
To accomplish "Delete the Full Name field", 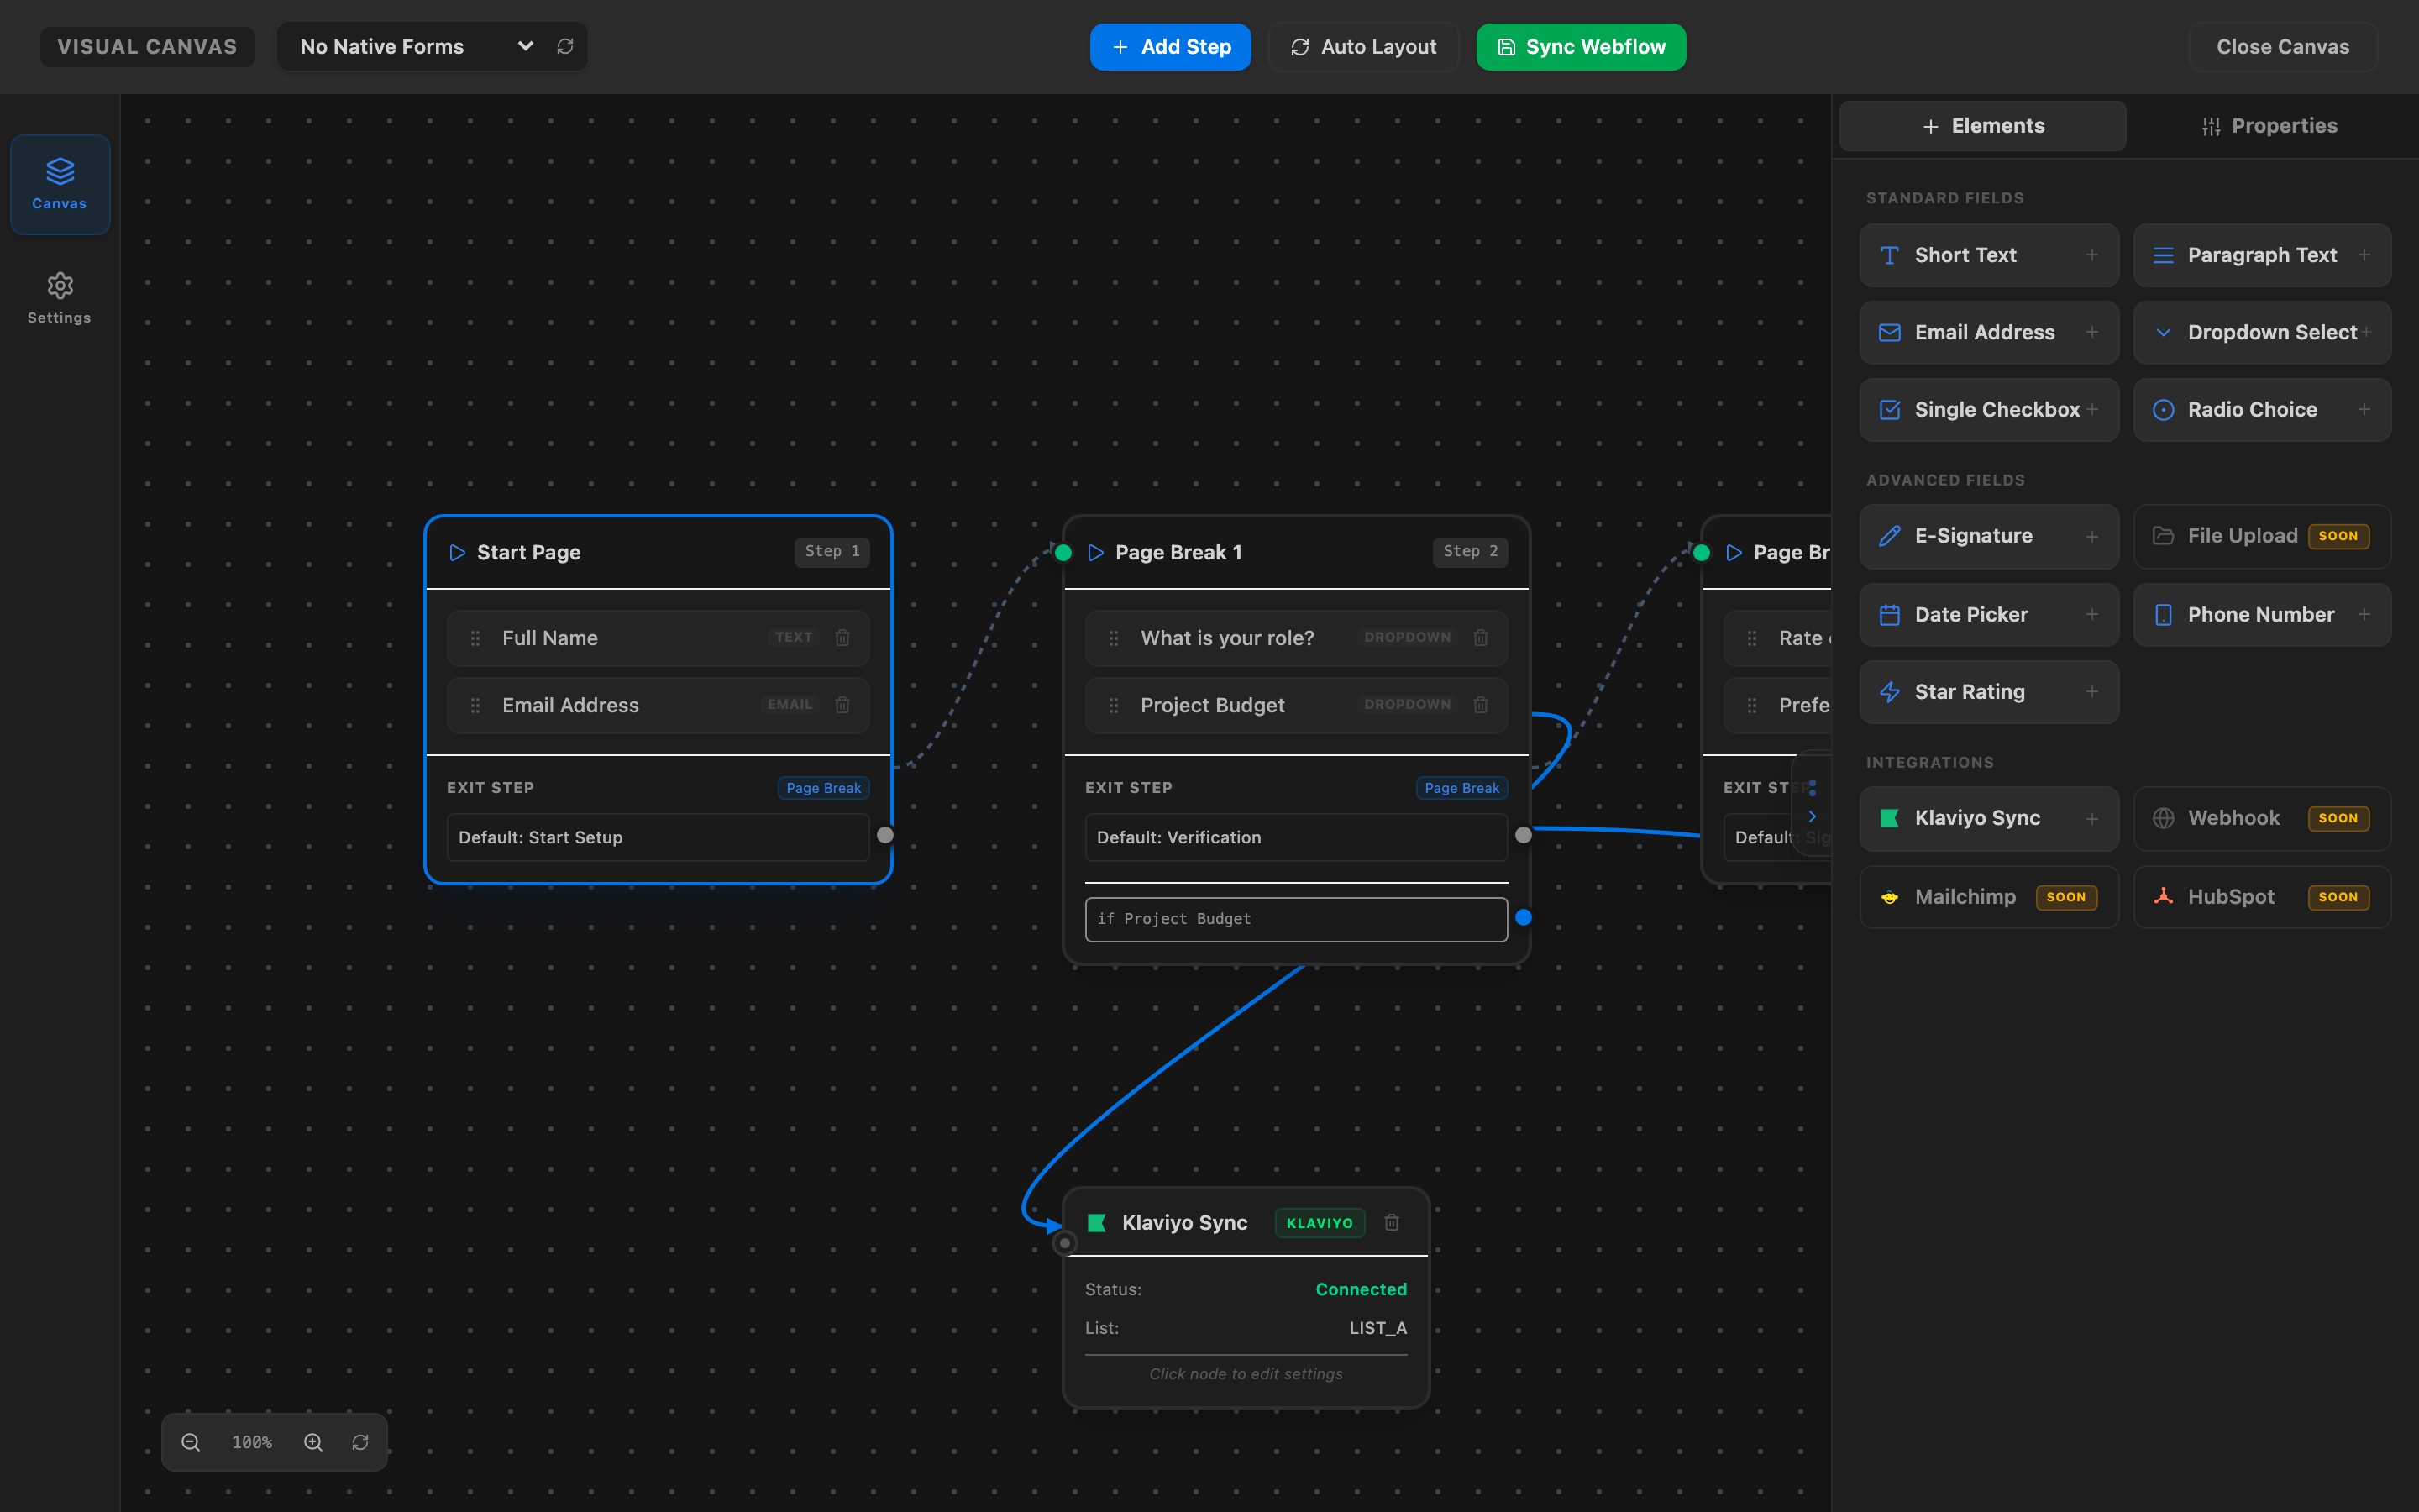I will point(842,638).
